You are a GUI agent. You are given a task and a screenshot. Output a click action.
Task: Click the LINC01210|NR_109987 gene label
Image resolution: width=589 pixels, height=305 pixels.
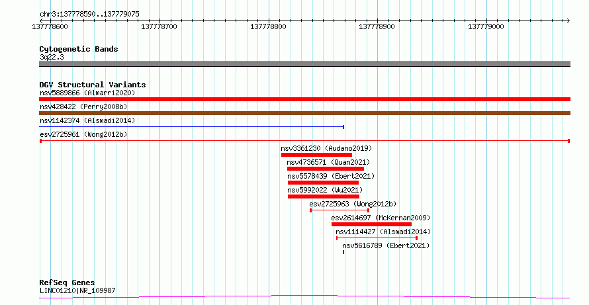click(77, 290)
